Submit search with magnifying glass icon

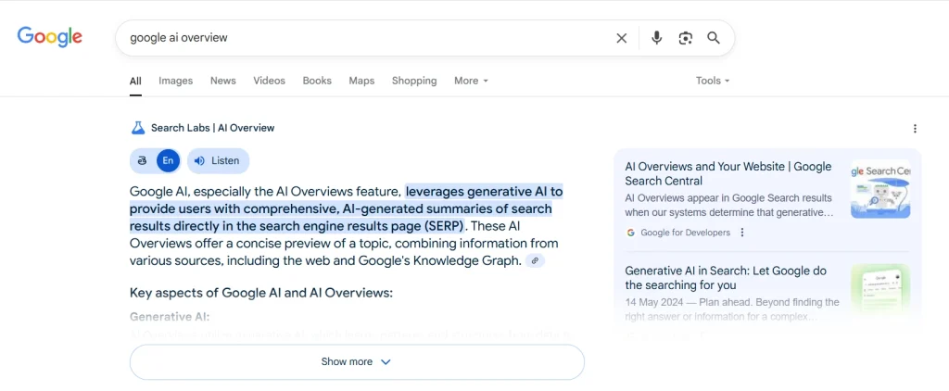pyautogui.click(x=714, y=38)
